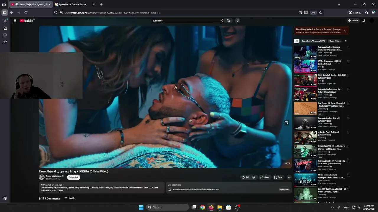Go back to the previous page
Screen dimensions: 378x212
[x=12, y=13]
